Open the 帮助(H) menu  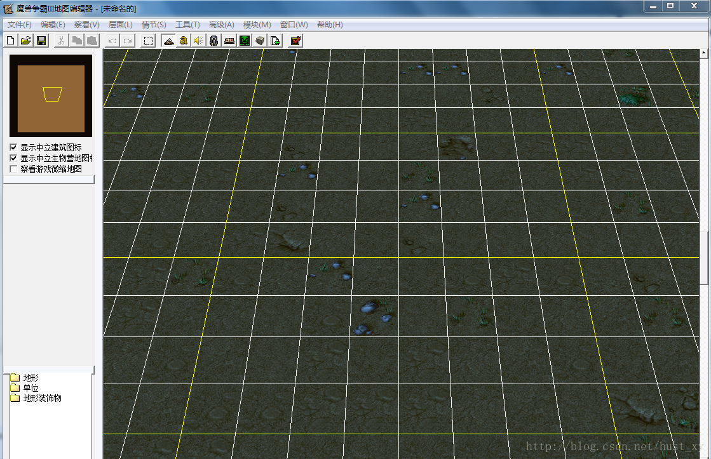point(330,25)
